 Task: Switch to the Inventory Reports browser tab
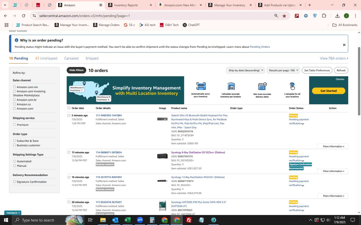pyautogui.click(x=130, y=5)
